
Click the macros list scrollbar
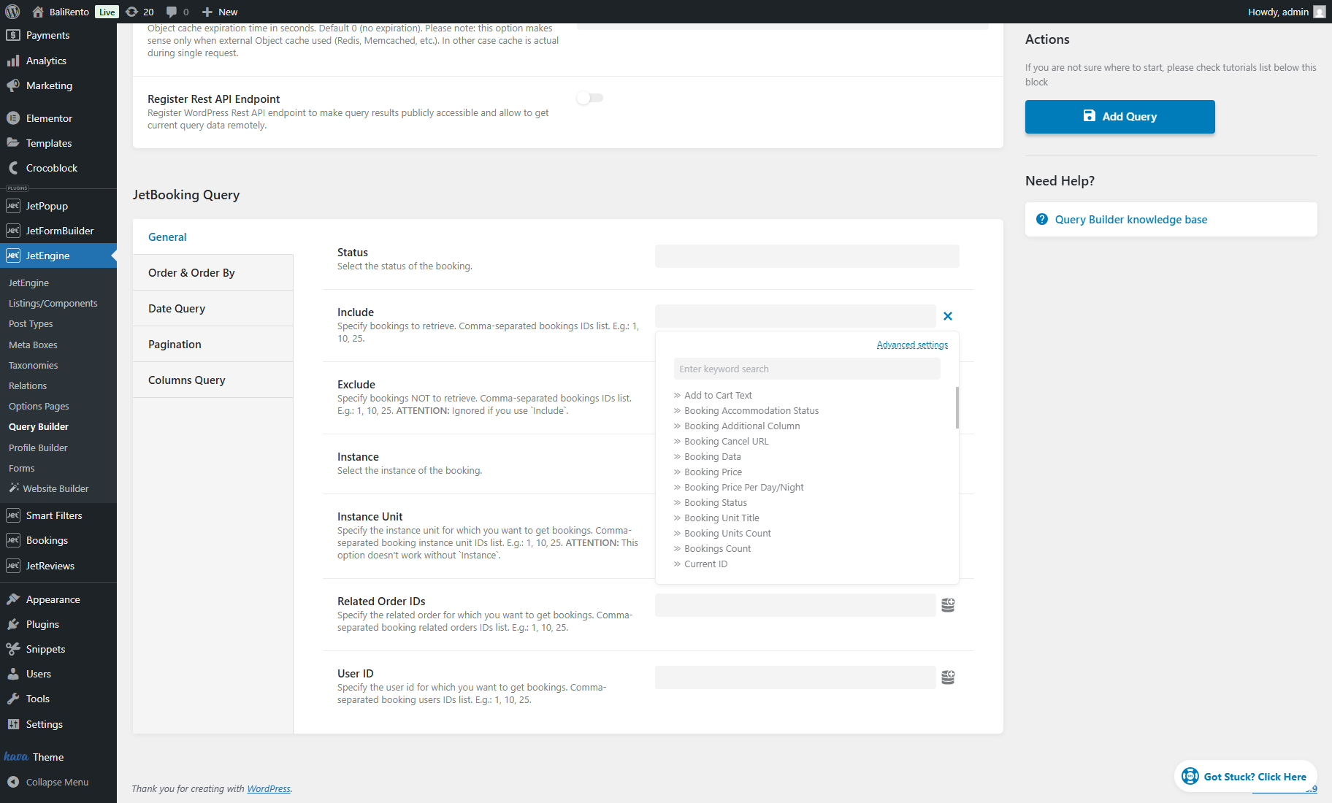pyautogui.click(x=957, y=407)
